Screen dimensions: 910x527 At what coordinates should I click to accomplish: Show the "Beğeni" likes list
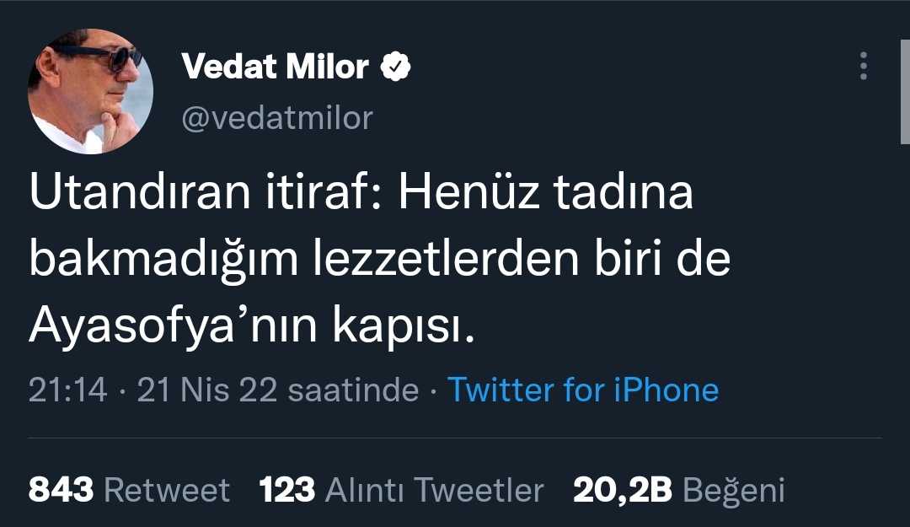tap(733, 490)
